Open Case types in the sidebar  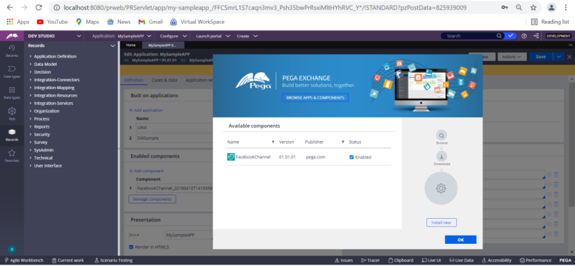[12, 72]
